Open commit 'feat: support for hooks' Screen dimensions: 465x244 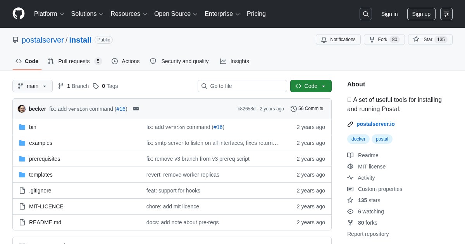coord(173,191)
